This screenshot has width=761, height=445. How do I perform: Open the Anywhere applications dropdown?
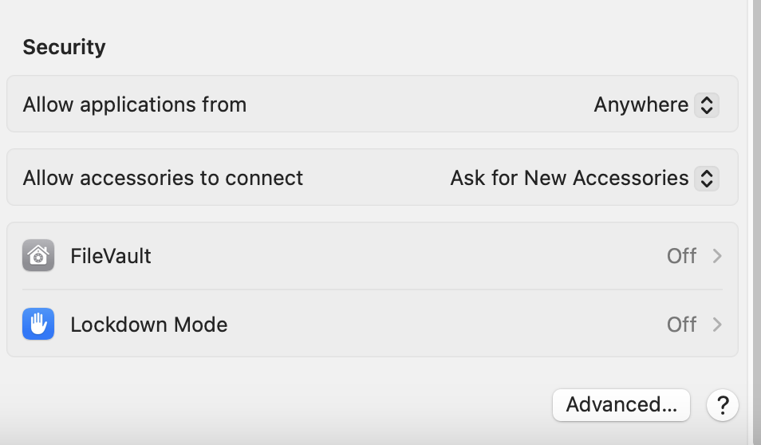(x=641, y=105)
